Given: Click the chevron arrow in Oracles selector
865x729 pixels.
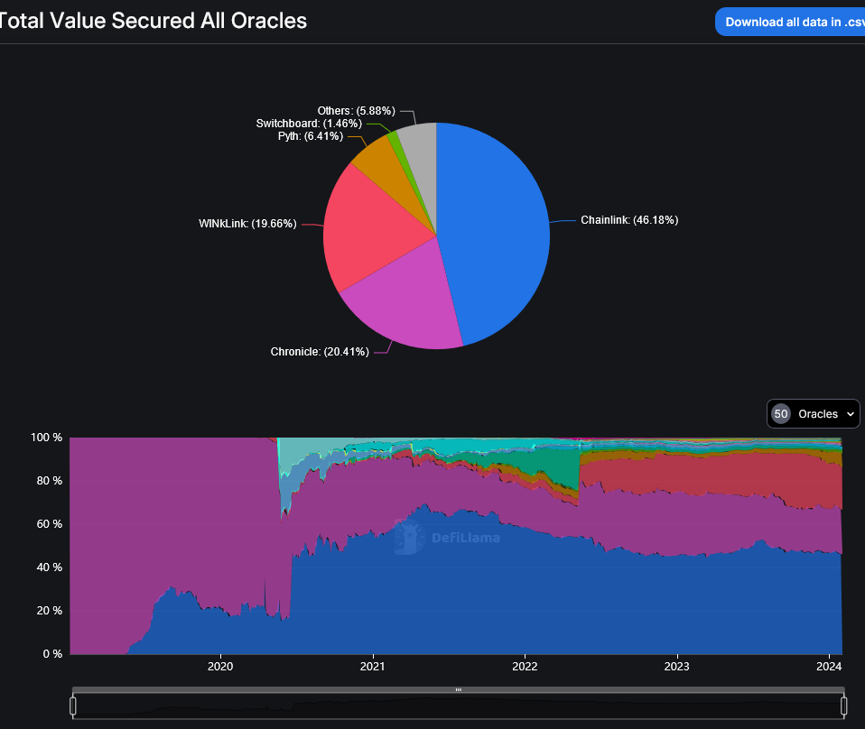Looking at the screenshot, I should pos(850,414).
